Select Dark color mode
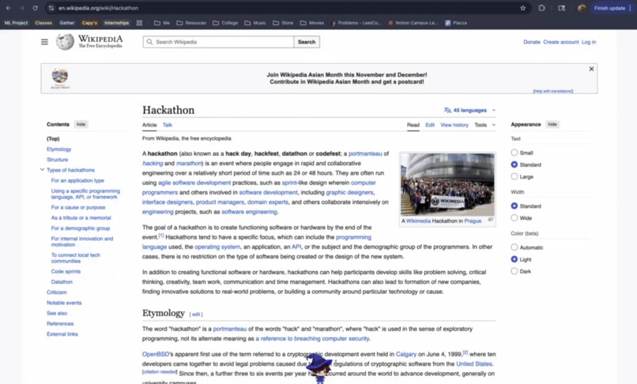 point(514,271)
